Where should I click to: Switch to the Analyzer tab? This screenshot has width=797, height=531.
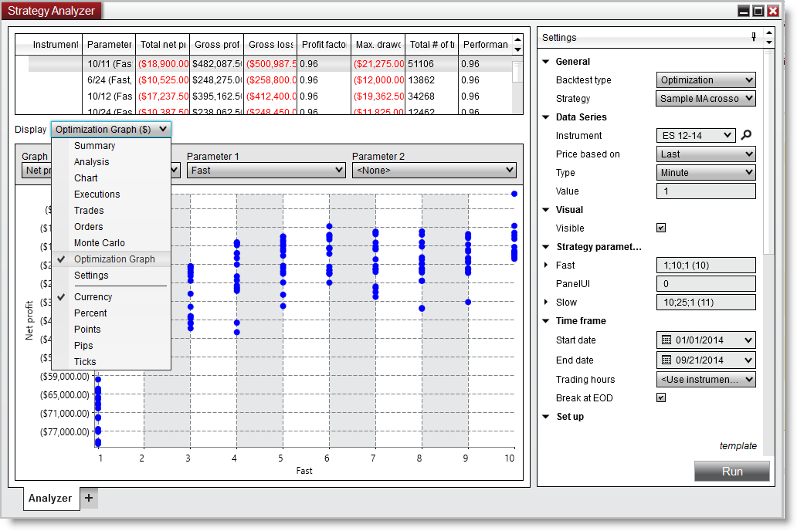click(51, 498)
